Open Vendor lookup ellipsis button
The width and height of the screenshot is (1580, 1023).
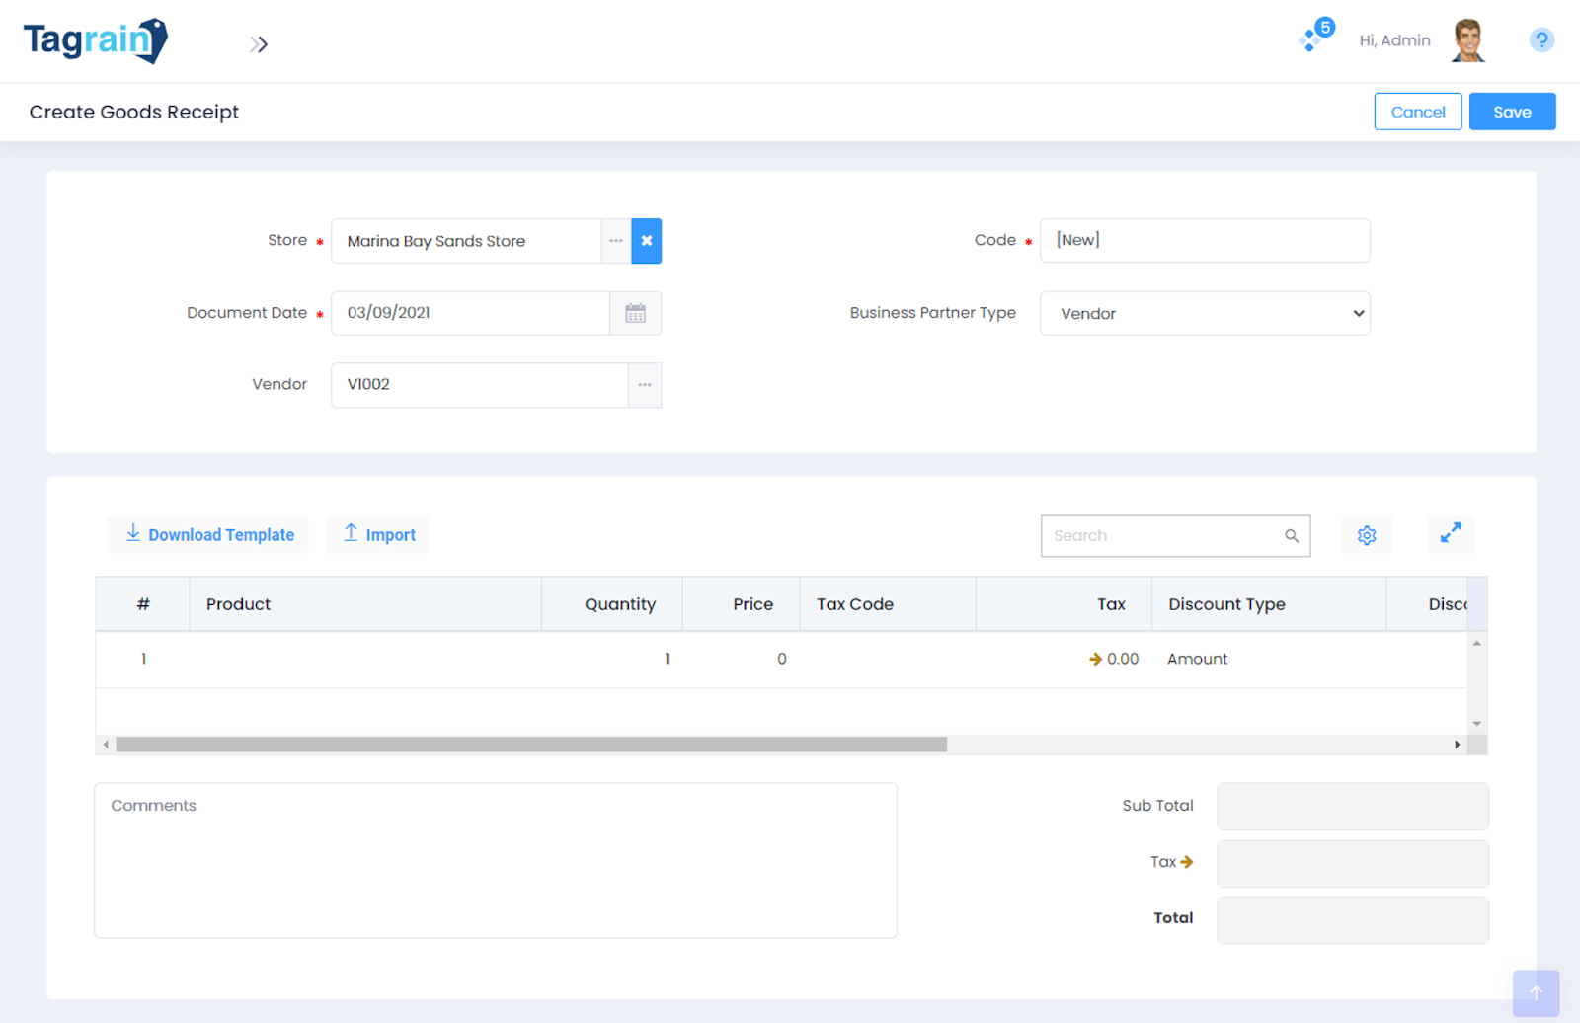click(x=644, y=385)
